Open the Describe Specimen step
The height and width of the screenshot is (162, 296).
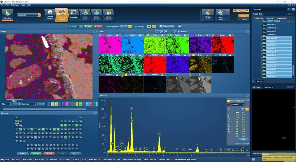coord(50,14)
